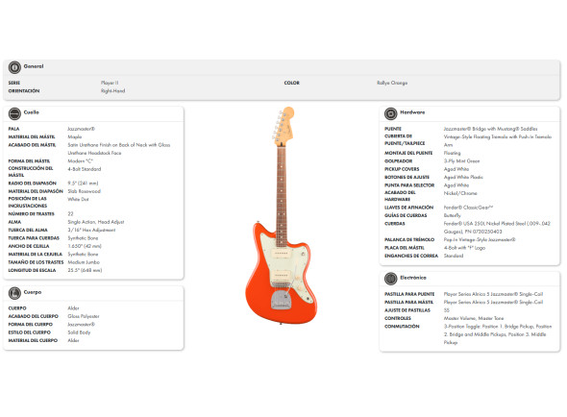
Task: Click the GOLPEADOR label
Action: click(x=398, y=161)
